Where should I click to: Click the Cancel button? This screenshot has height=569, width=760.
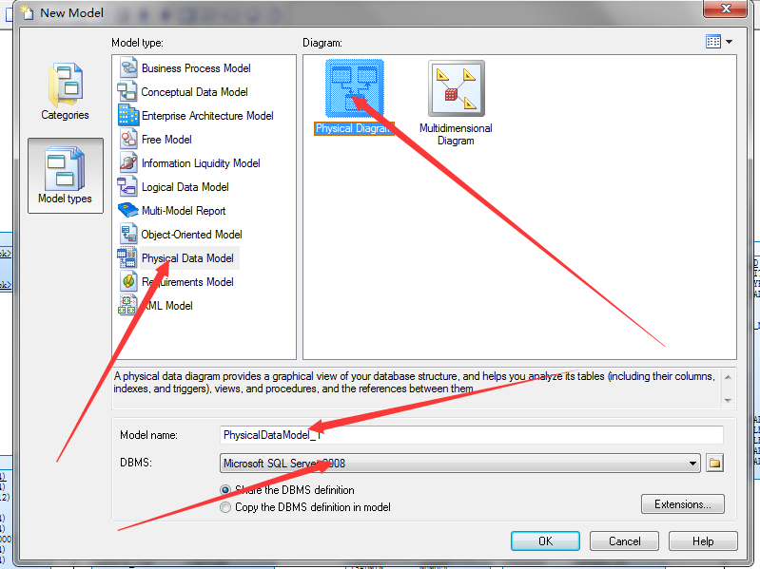coord(624,541)
